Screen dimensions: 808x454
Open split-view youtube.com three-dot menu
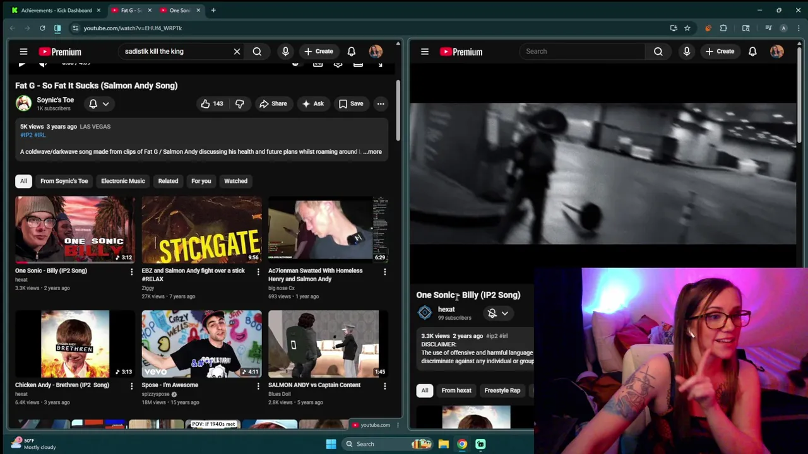click(x=397, y=425)
